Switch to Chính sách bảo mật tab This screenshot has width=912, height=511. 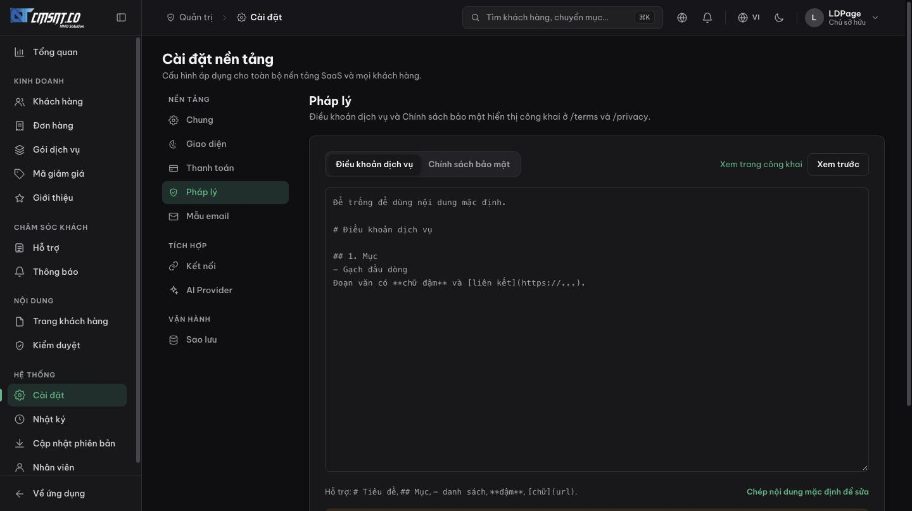469,164
